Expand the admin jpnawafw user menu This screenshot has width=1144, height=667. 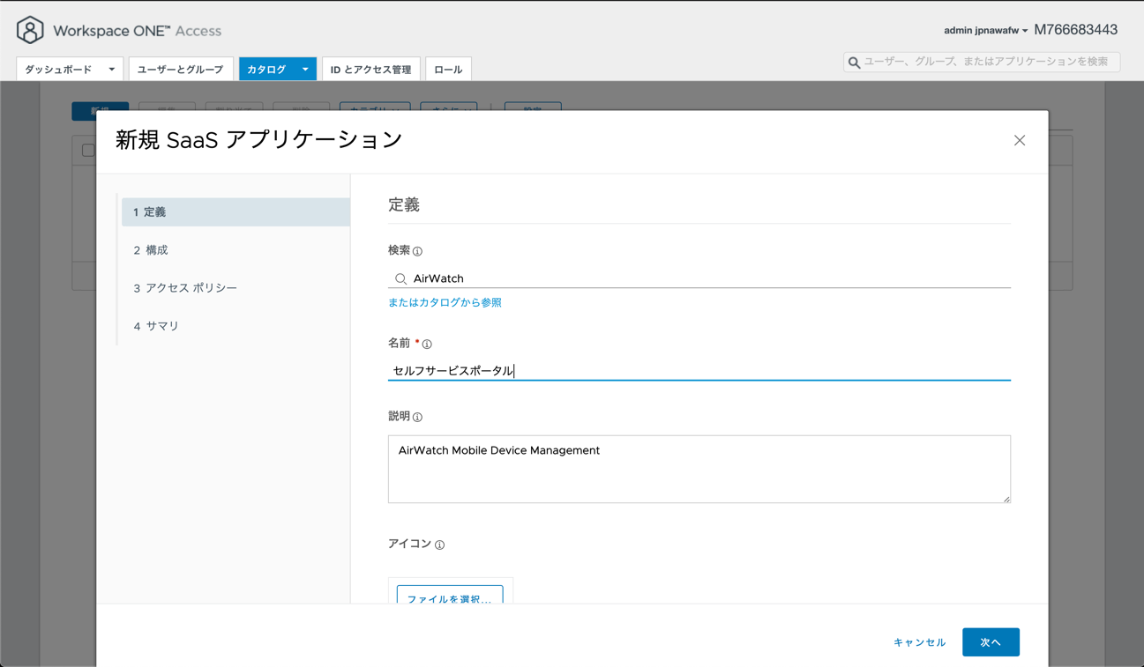(985, 30)
